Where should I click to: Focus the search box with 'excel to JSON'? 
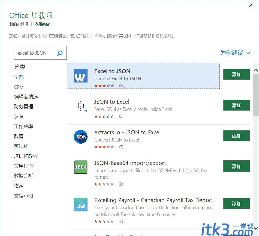[x=33, y=53]
